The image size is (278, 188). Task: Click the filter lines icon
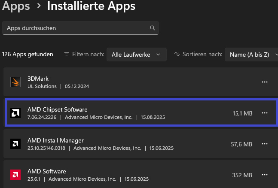tap(67, 54)
